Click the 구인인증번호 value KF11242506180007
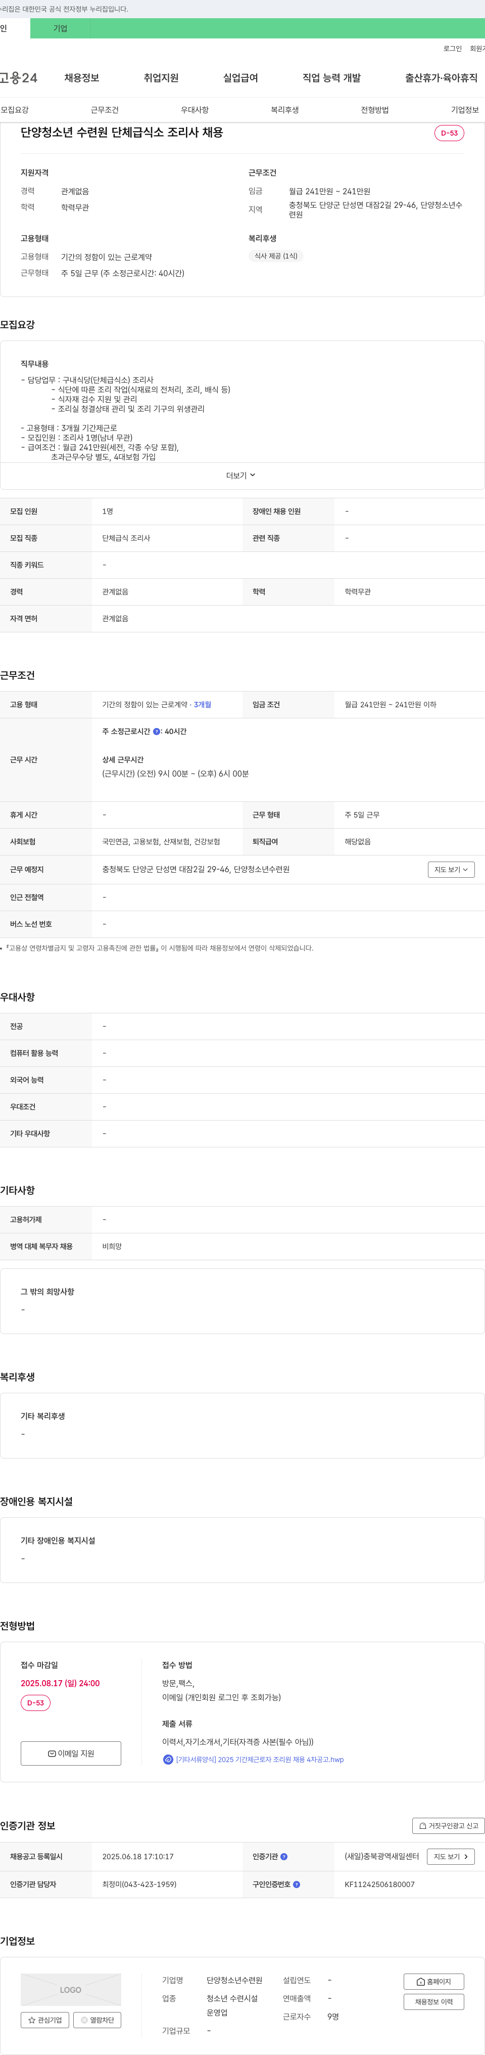Image resolution: width=485 pixels, height=2055 pixels. [380, 1885]
